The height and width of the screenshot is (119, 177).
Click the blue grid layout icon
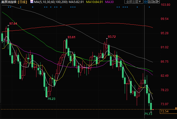(x=146, y=2)
